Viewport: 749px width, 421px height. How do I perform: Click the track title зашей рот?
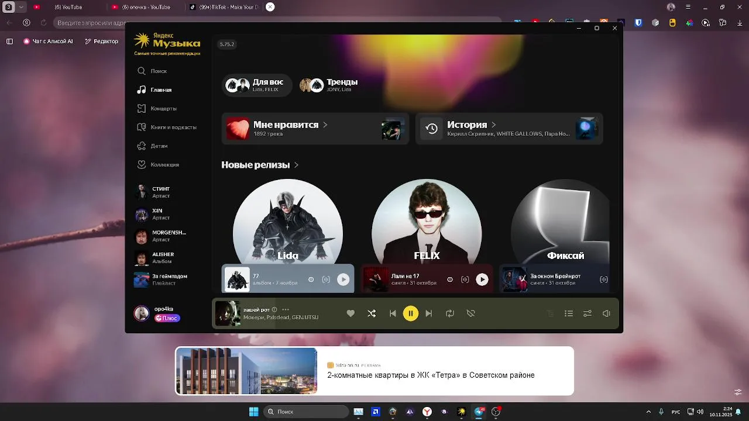[256, 309]
